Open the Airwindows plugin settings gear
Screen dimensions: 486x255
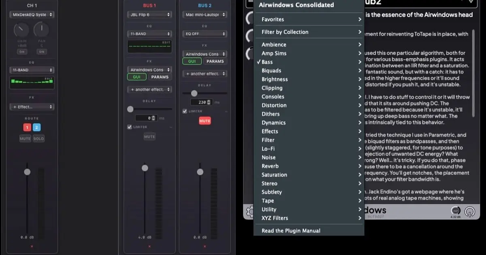(249, 211)
